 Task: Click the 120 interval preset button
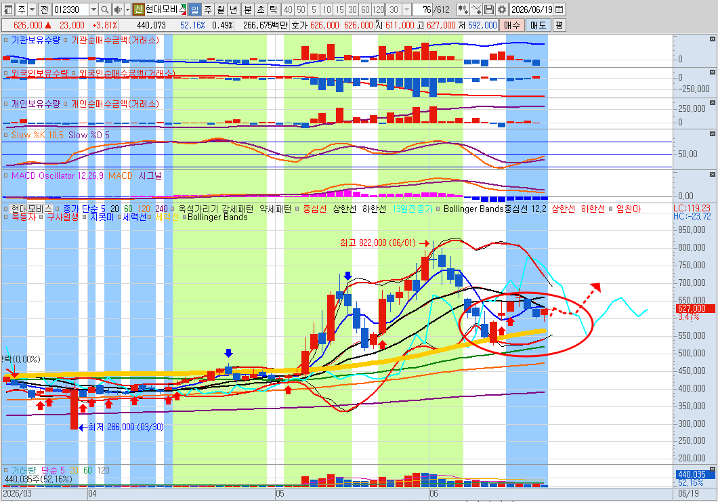(378, 9)
